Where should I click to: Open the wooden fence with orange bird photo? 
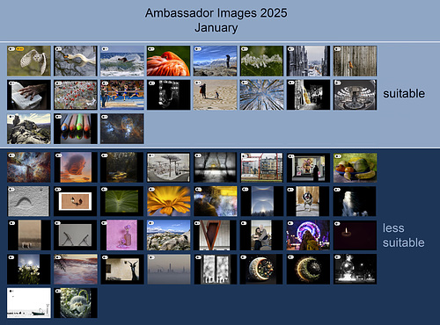(x=355, y=61)
